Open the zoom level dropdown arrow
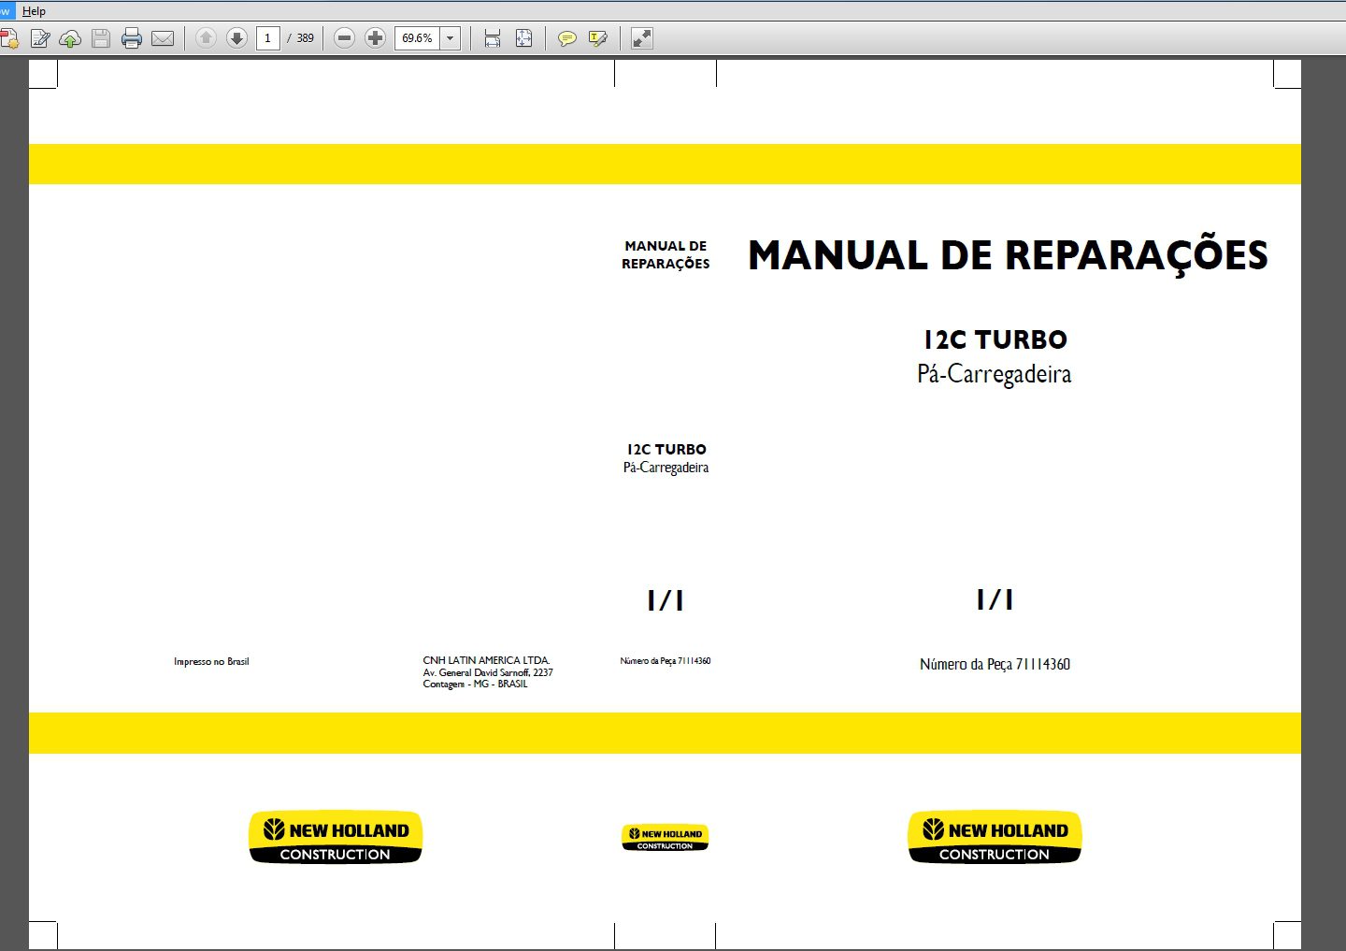The width and height of the screenshot is (1346, 951). tap(451, 38)
